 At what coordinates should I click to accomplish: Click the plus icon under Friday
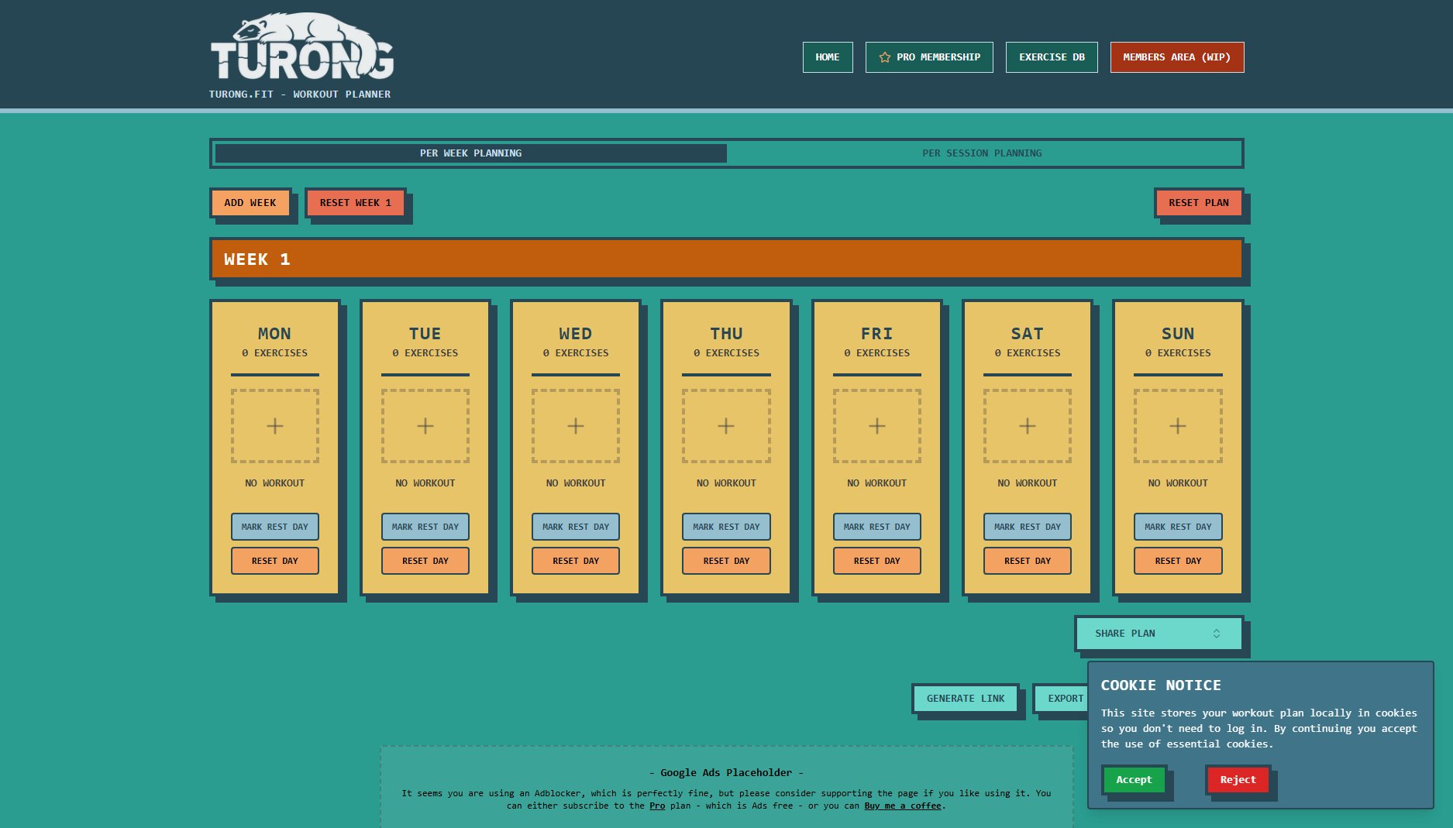(876, 426)
